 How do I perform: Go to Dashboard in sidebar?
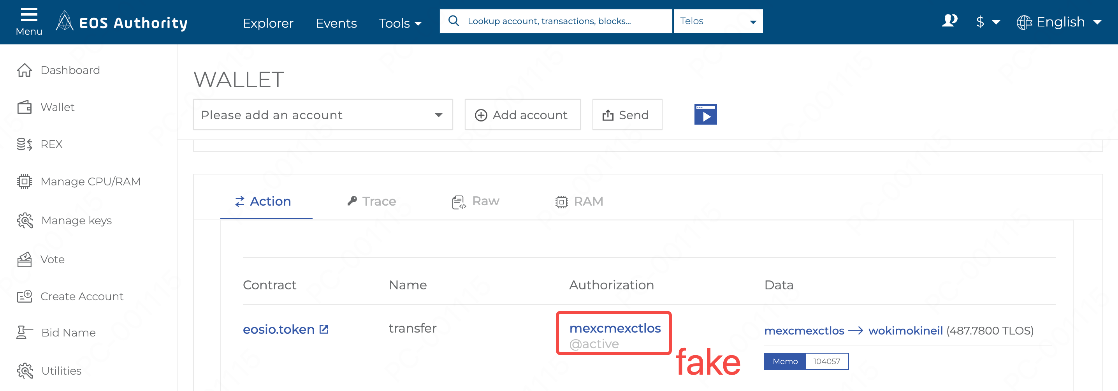(x=70, y=70)
